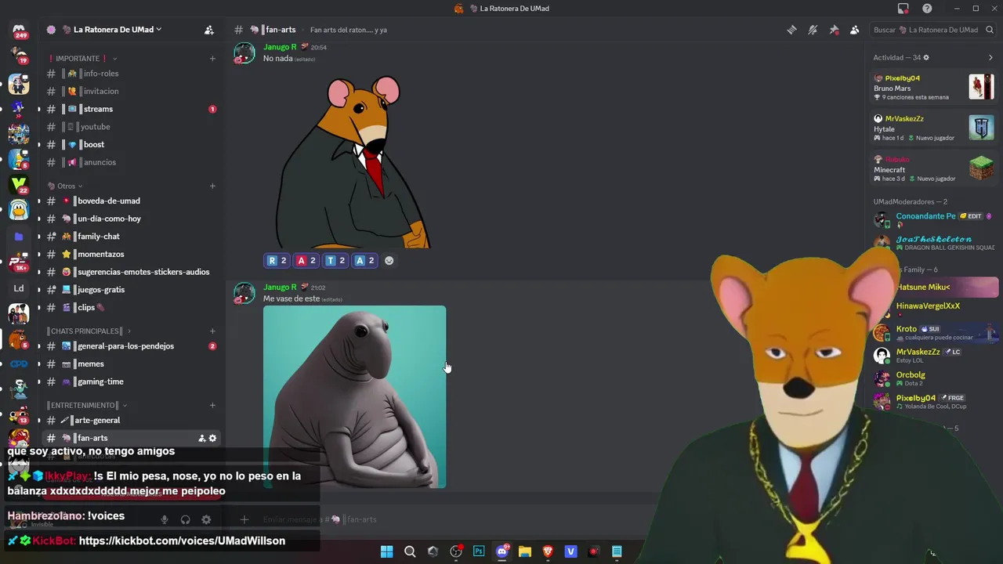This screenshot has height=564, width=1003.
Task: Select member Orcbolg
Action: [x=934, y=378]
